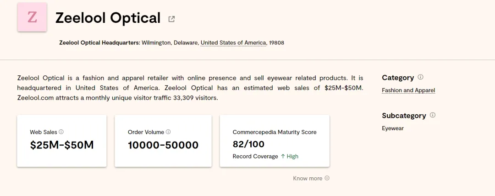The width and height of the screenshot is (495, 196).
Task: Click the Zeelool Optical Headquarters label
Action: (x=99, y=43)
